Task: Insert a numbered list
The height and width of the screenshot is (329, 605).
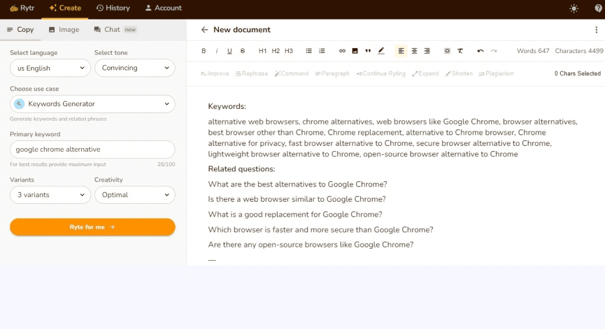Action: click(x=322, y=51)
